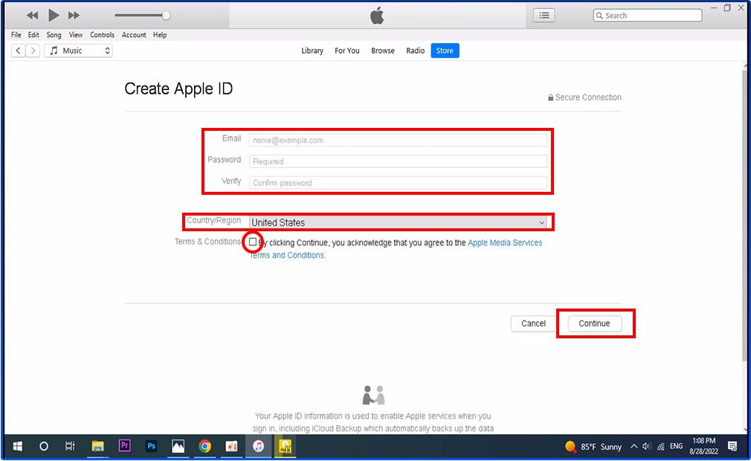Open the Account menu
Screen dimensions: 751x461
tap(134, 35)
